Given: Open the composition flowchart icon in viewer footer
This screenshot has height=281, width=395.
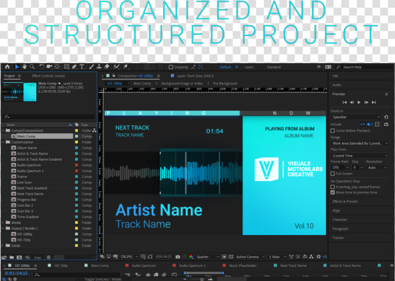Looking at the screenshot, I should coord(311,257).
